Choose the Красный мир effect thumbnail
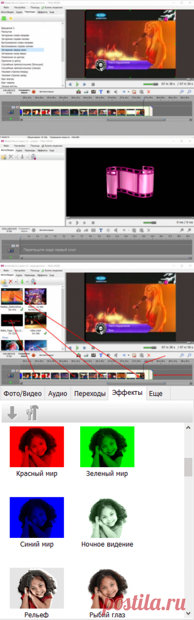The image size is (194, 620). pos(37,446)
